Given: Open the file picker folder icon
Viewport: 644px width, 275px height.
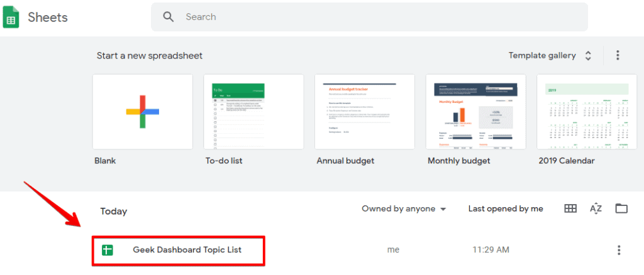Looking at the screenshot, I should pos(621,208).
